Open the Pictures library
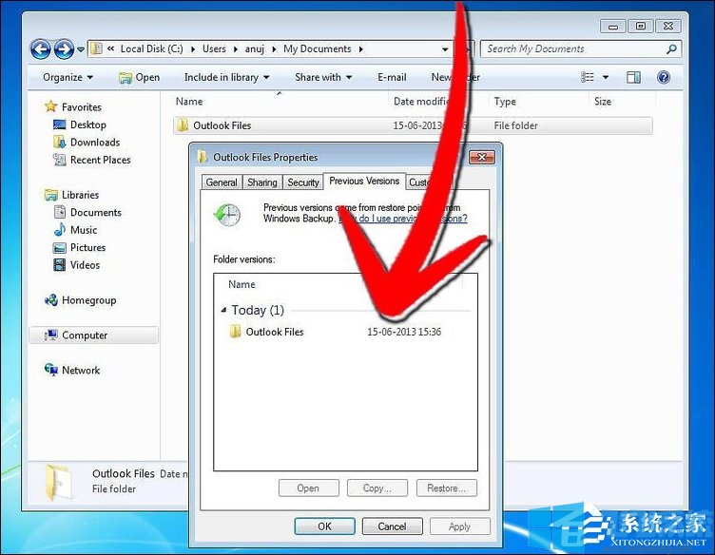Screen dimensions: 715x555 coord(79,247)
